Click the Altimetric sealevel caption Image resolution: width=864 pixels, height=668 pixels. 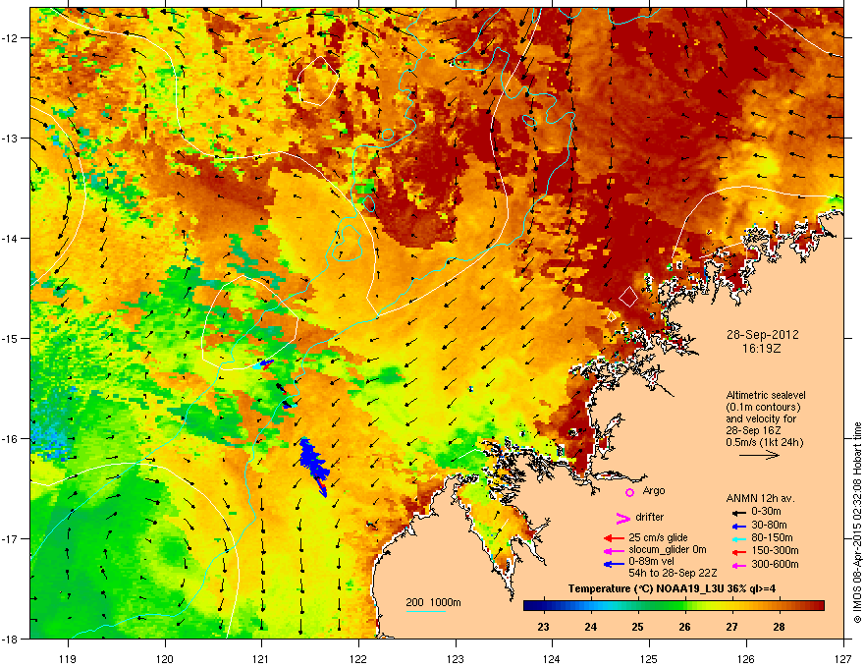(766, 395)
